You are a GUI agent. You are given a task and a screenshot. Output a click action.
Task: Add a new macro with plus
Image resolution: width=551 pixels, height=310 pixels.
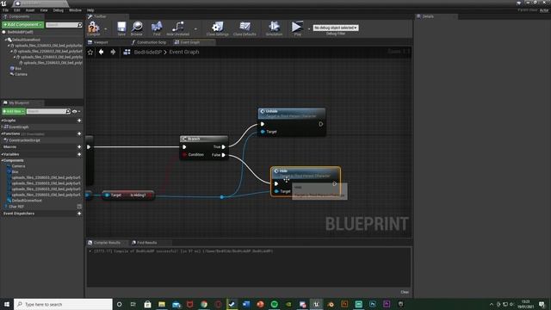79,147
